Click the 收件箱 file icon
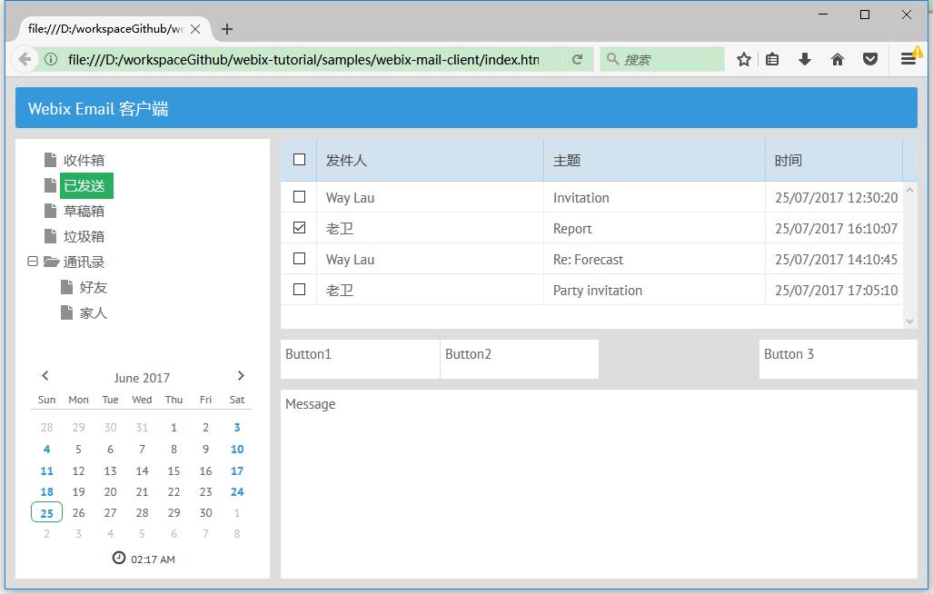Image resolution: width=933 pixels, height=594 pixels. point(51,160)
